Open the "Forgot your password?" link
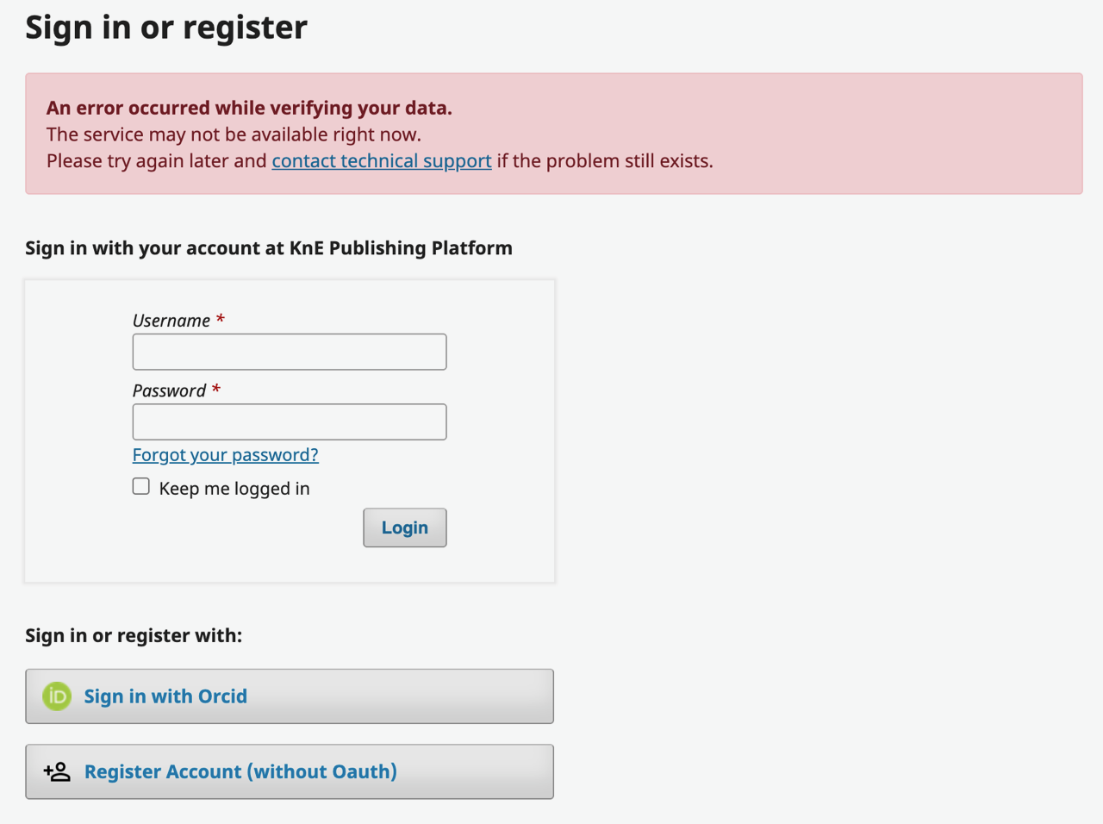 tap(225, 455)
